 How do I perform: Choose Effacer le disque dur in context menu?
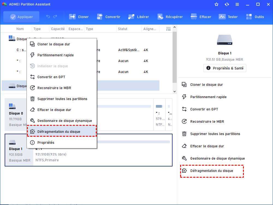click(62, 110)
